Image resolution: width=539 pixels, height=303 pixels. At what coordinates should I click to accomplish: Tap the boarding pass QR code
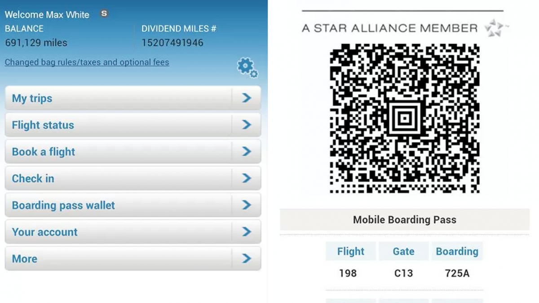pyautogui.click(x=404, y=119)
